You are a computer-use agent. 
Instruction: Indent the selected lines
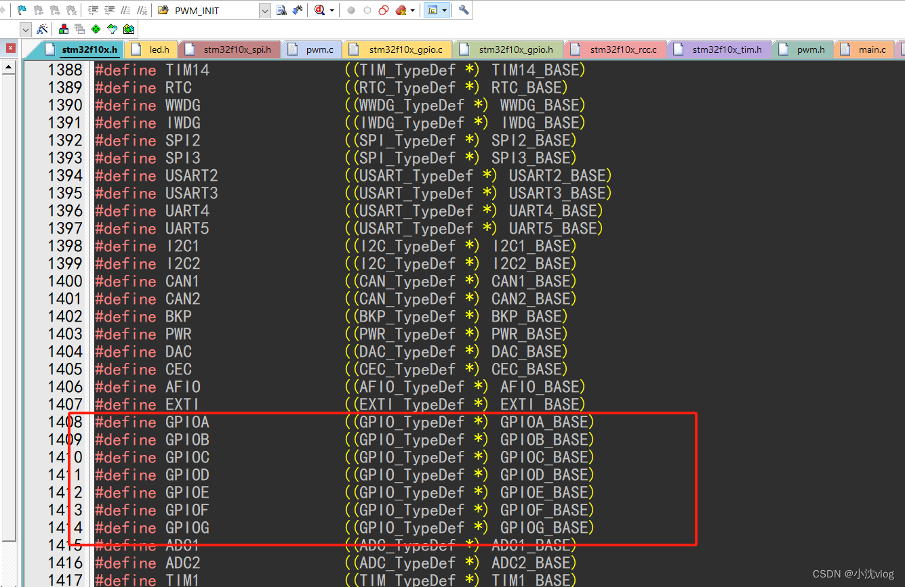tap(93, 10)
